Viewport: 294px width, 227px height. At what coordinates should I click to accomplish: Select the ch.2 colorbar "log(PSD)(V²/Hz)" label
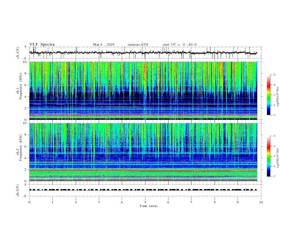(x=278, y=158)
